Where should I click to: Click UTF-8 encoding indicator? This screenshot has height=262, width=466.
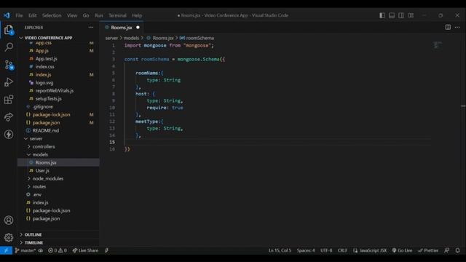[326, 250]
